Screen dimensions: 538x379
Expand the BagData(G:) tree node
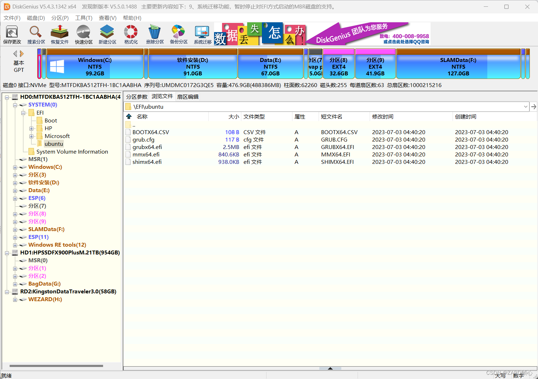point(15,284)
